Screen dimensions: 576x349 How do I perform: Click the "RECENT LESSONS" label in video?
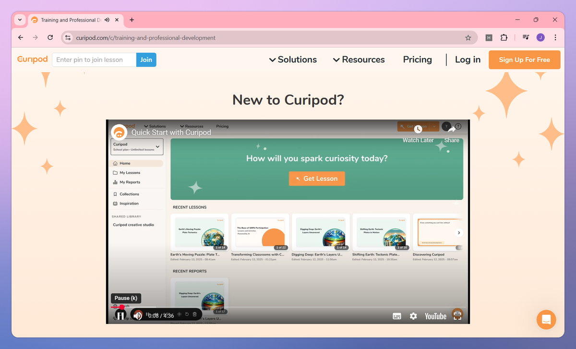(x=190, y=207)
